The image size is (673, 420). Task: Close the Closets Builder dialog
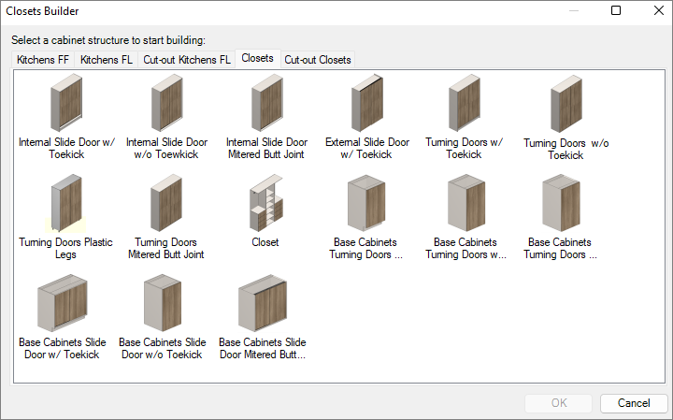659,10
